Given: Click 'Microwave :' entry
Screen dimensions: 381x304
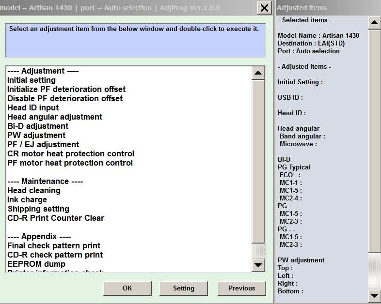Looking at the screenshot, I should (299, 144).
